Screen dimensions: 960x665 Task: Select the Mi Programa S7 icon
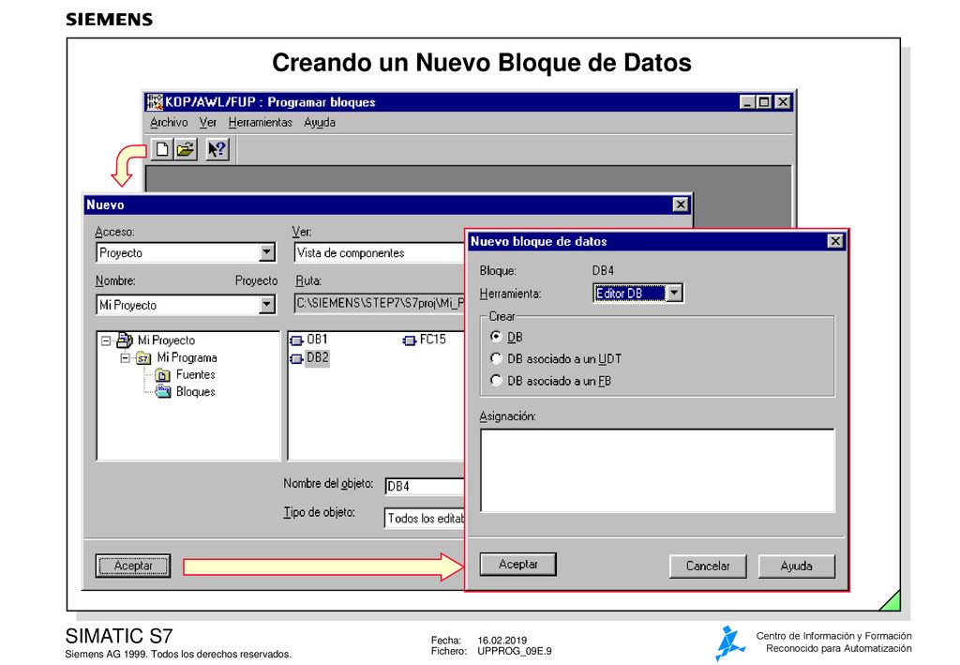tap(143, 358)
